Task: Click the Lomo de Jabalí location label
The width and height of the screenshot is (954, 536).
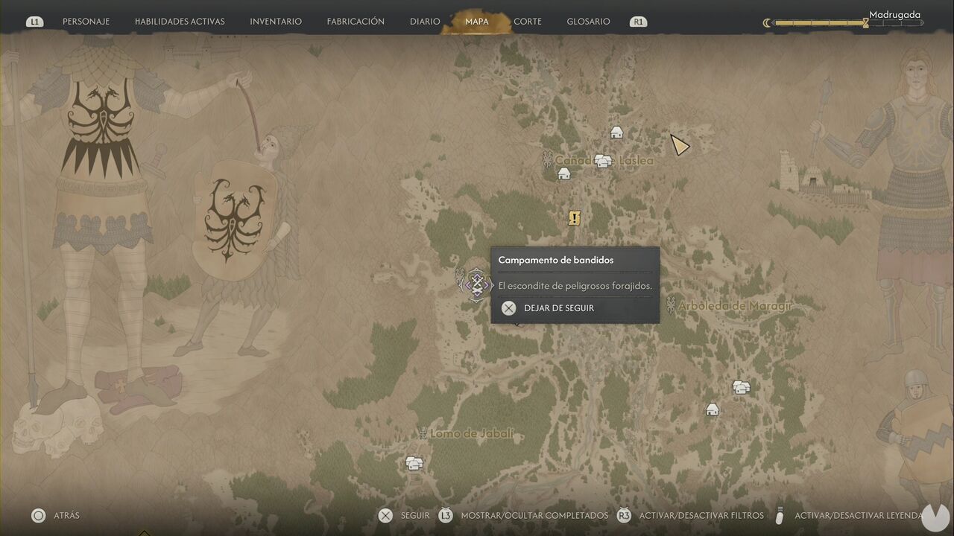Action: pyautogui.click(x=473, y=433)
